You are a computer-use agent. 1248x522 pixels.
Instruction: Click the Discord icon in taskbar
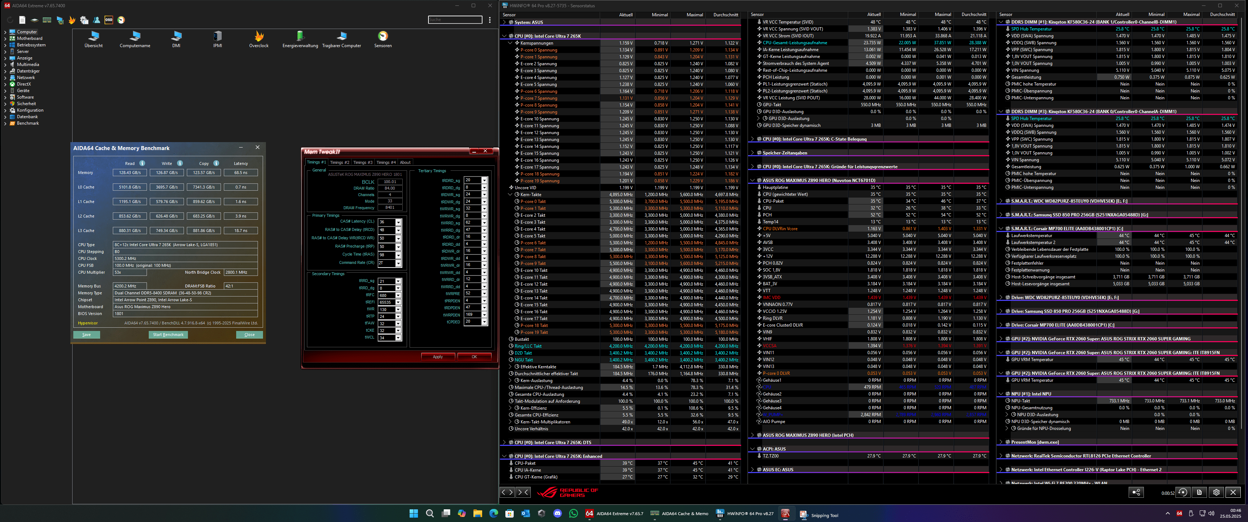558,513
